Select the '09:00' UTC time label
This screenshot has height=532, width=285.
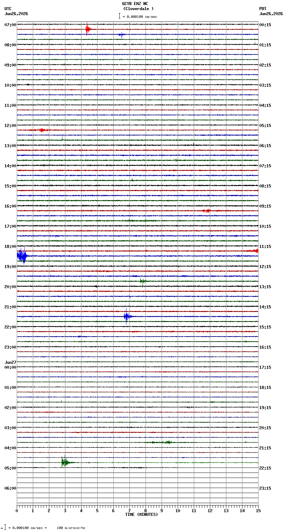(10, 65)
